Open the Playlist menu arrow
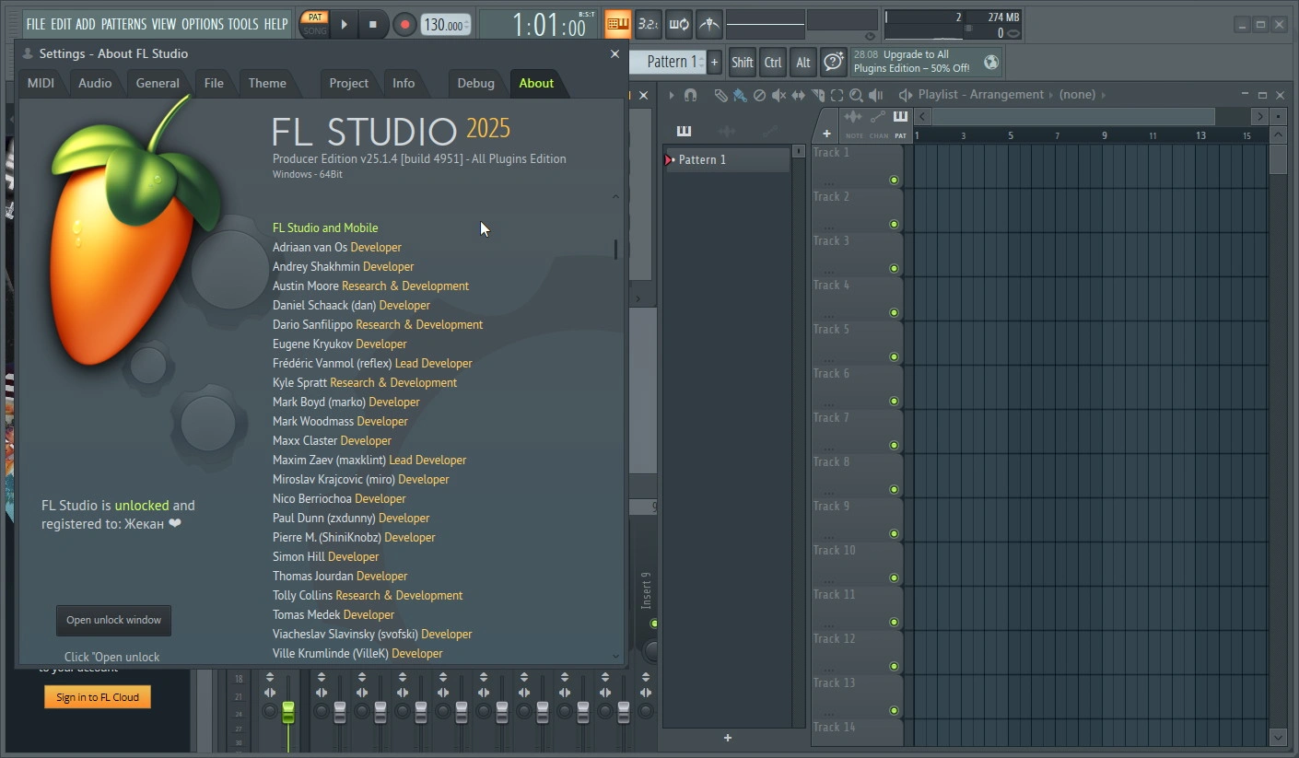The width and height of the screenshot is (1299, 758). (672, 95)
